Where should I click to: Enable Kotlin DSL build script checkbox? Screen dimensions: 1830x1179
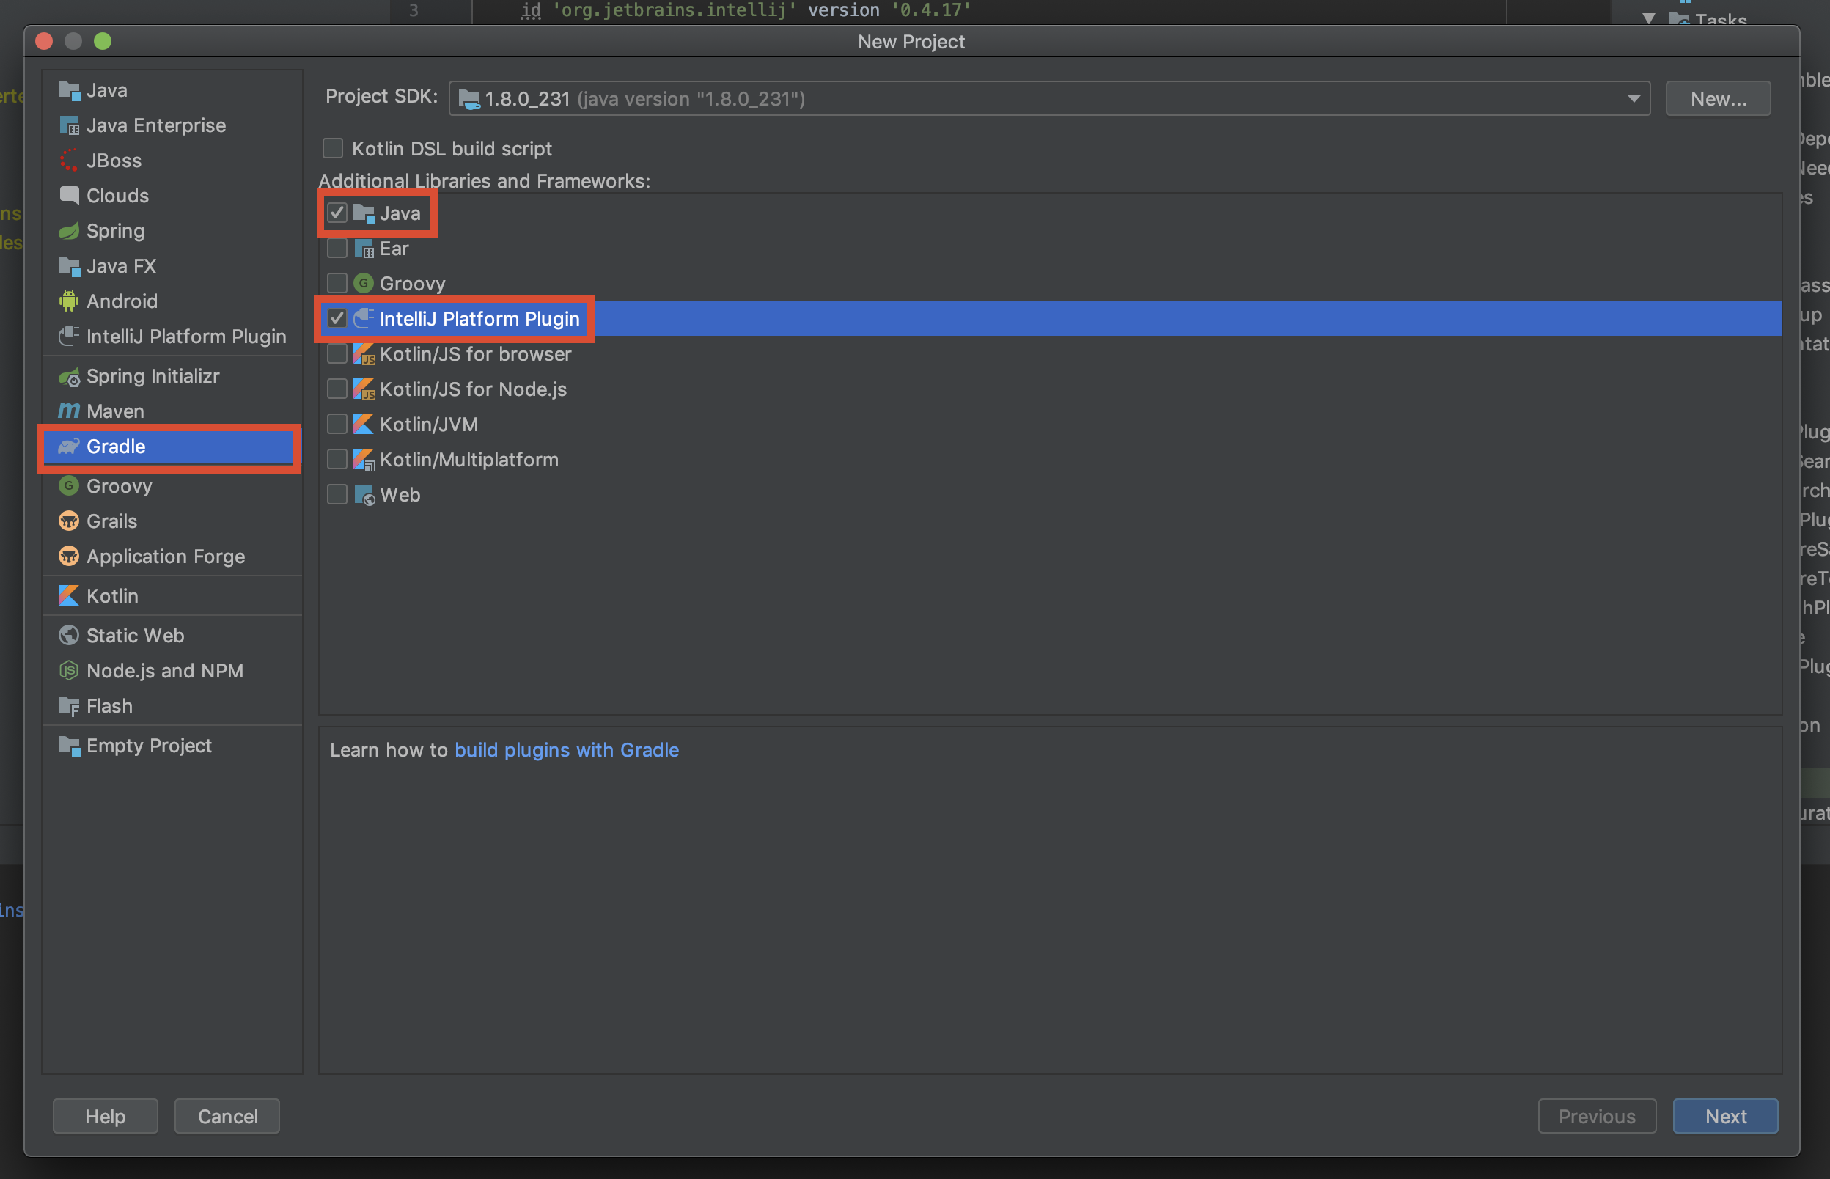pos(333,148)
